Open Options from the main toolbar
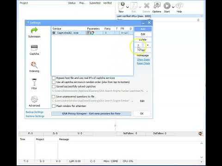 157,7
